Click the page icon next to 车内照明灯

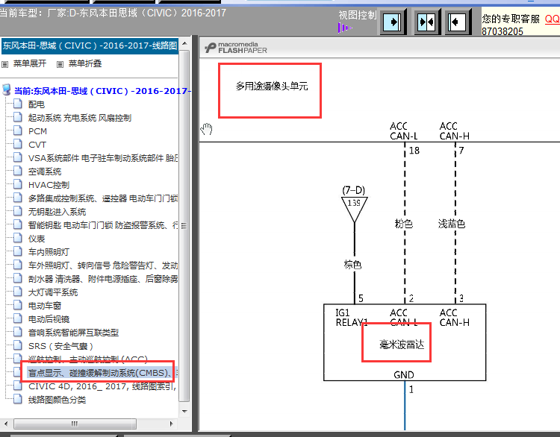18,251
